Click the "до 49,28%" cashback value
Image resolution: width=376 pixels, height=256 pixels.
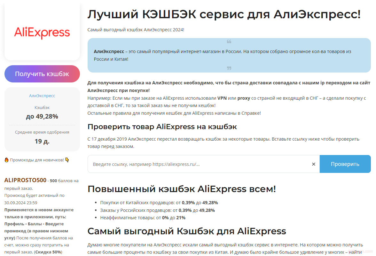coord(42,116)
